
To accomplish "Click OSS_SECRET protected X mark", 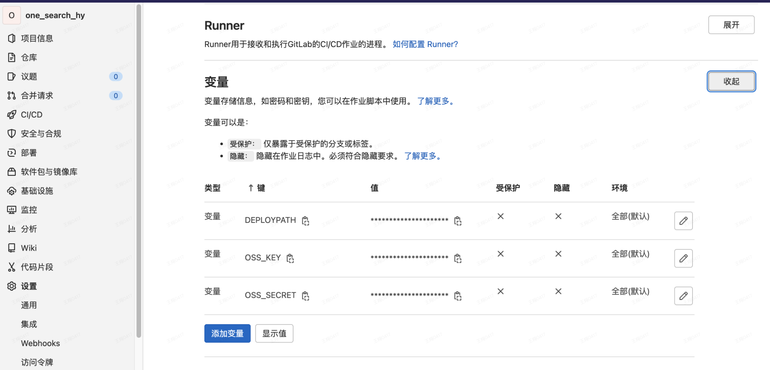I will pos(501,291).
